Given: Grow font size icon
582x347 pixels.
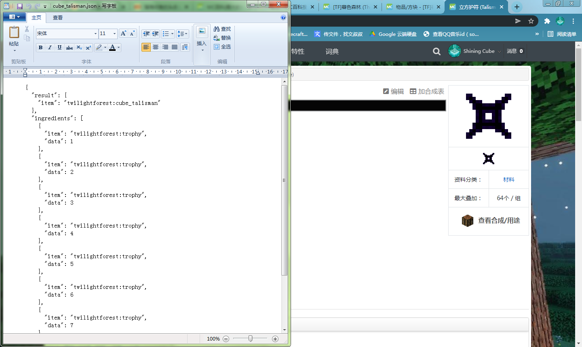Looking at the screenshot, I should click(124, 33).
